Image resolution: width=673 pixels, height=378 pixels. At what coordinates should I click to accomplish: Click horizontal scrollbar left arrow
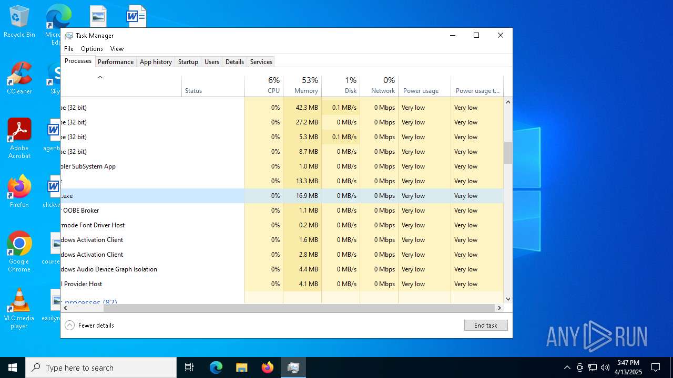tap(65, 308)
